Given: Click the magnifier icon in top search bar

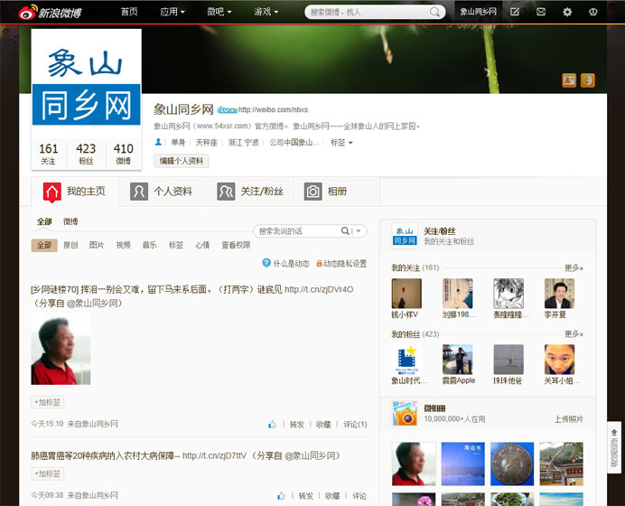Looking at the screenshot, I should pyautogui.click(x=435, y=12).
